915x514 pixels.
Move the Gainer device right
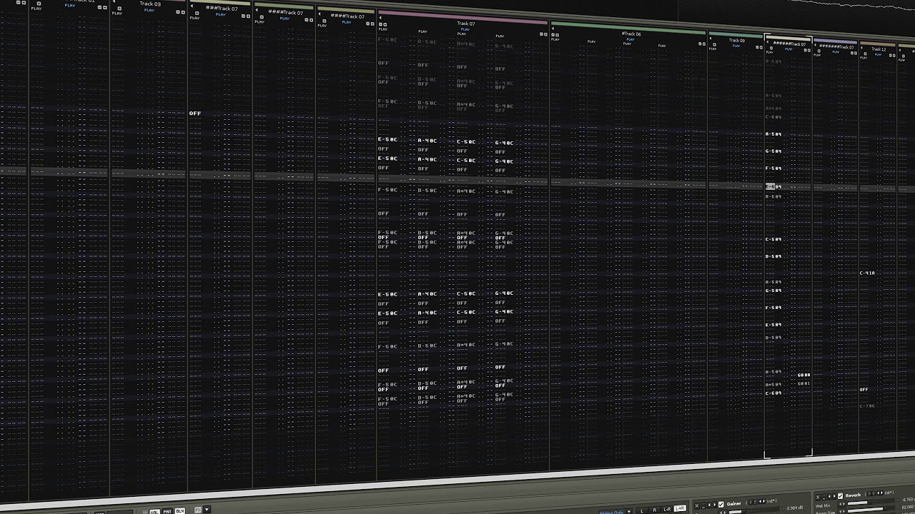pyautogui.click(x=715, y=505)
